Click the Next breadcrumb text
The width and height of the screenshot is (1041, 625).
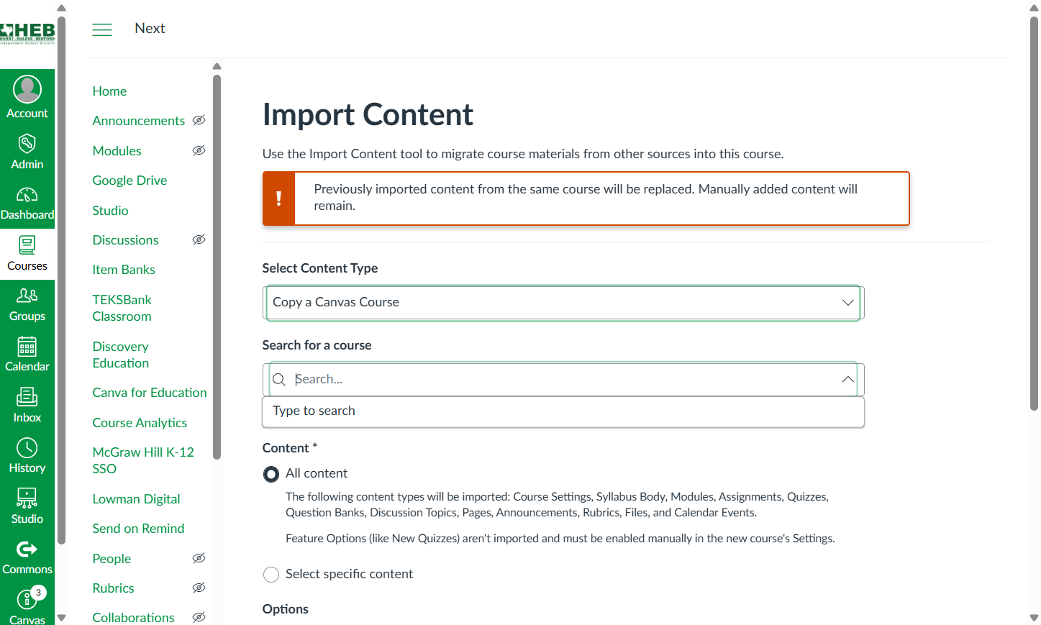tap(150, 28)
